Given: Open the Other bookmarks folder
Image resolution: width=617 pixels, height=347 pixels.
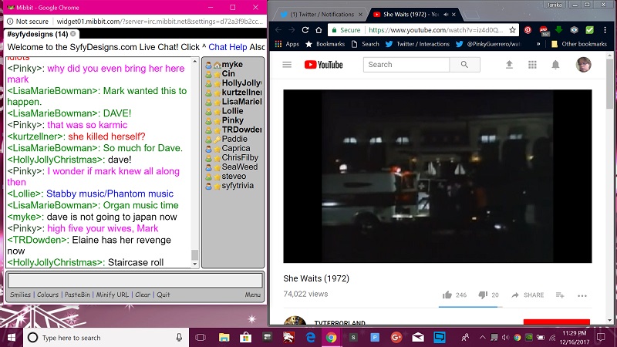Looking at the screenshot, I should [x=579, y=44].
